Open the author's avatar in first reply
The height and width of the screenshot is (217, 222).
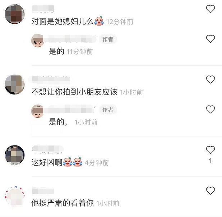(x=37, y=40)
